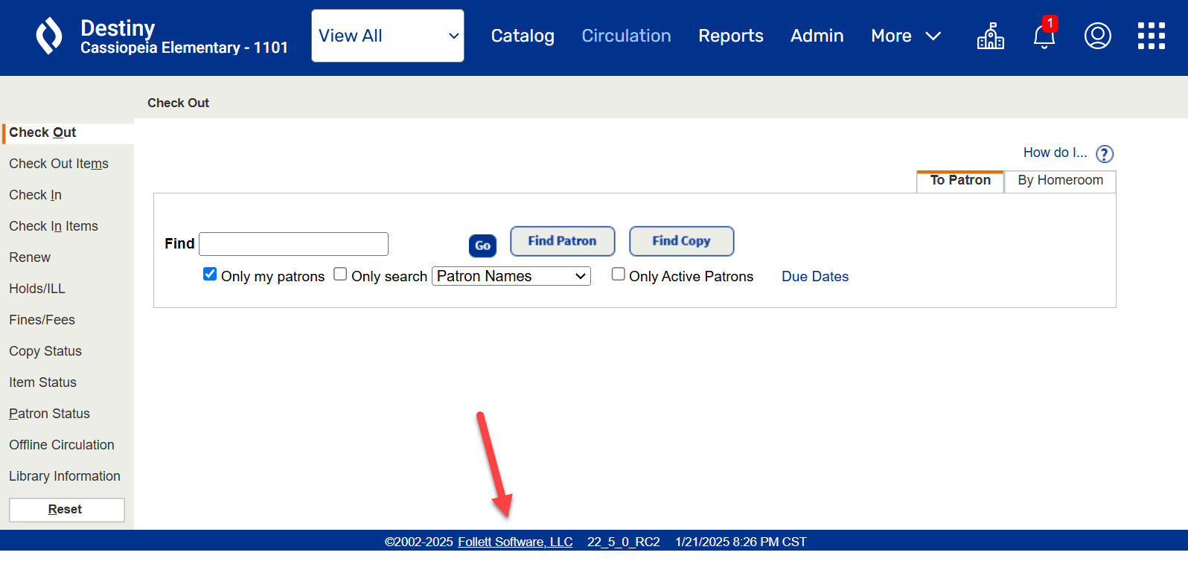Go to Catalog tab
The width and height of the screenshot is (1188, 564).
[523, 36]
